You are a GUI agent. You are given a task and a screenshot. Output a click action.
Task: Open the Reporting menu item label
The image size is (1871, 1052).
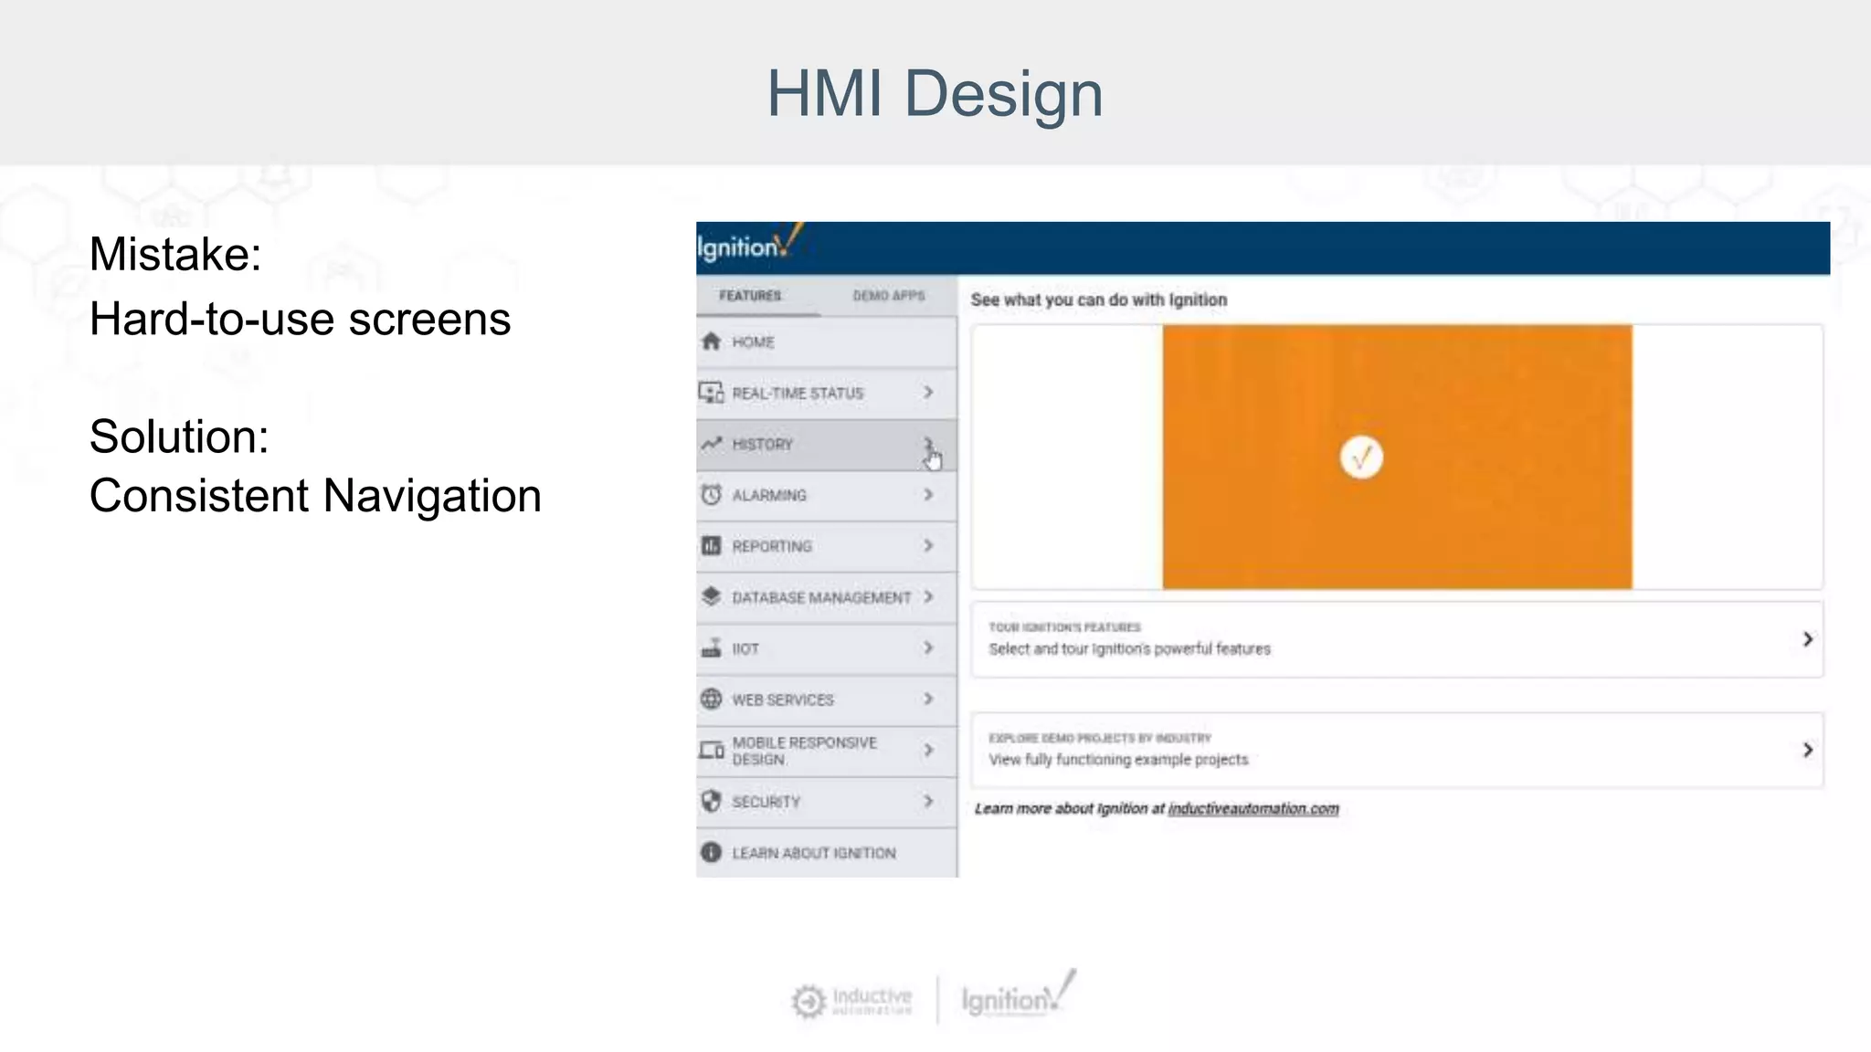click(772, 547)
